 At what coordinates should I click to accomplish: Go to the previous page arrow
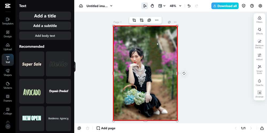[236, 128]
